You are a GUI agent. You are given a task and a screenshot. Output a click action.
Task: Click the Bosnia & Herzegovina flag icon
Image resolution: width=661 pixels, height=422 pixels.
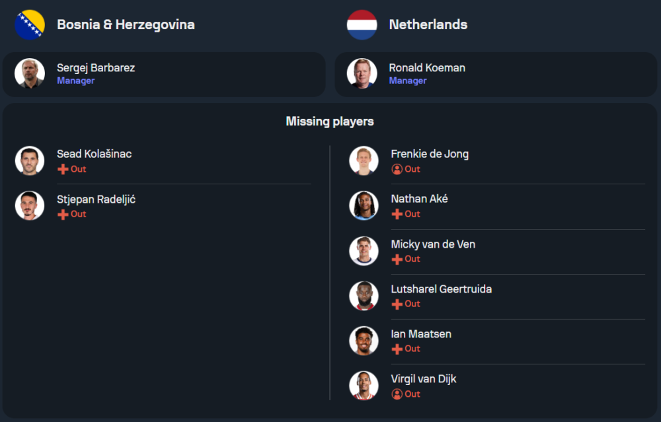30,25
